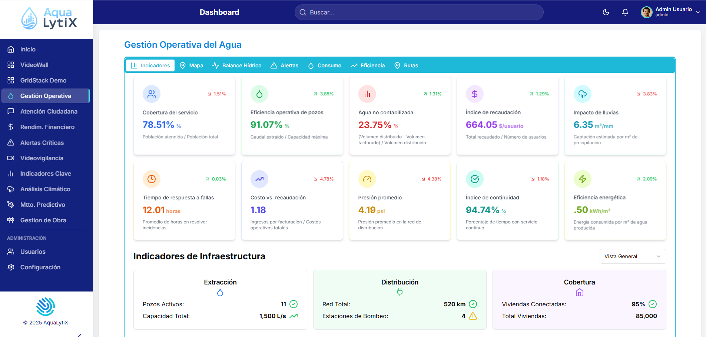Click the Indicadores Clave chart icon
Viewport: 706px width, 337px height.
tap(11, 173)
